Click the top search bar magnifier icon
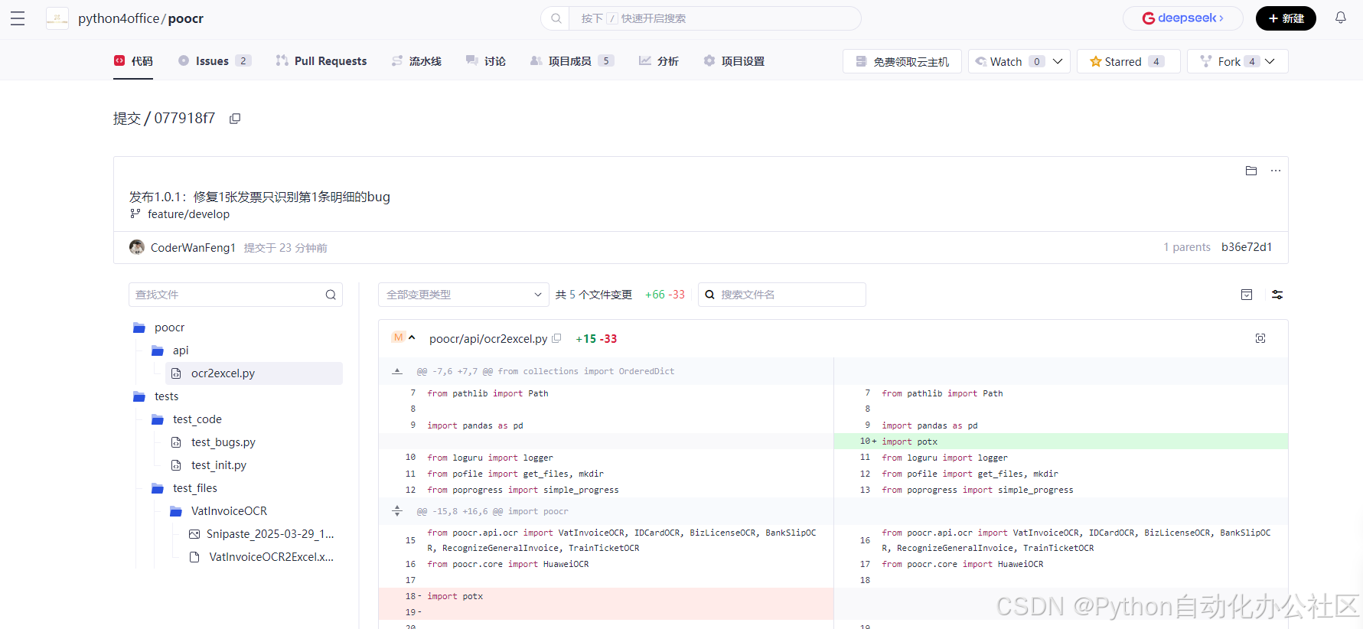This screenshot has width=1363, height=629. coord(556,18)
